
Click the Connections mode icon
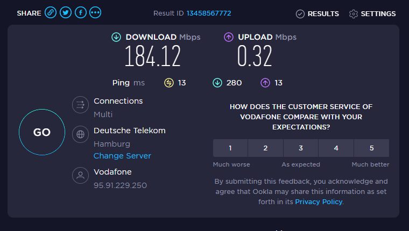[x=80, y=105]
